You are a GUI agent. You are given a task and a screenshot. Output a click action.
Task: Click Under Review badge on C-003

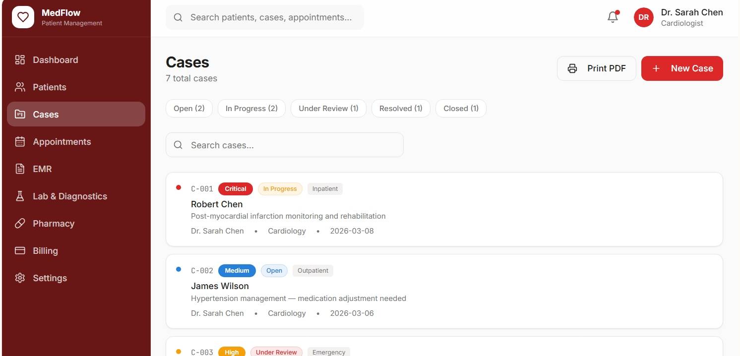click(x=276, y=352)
